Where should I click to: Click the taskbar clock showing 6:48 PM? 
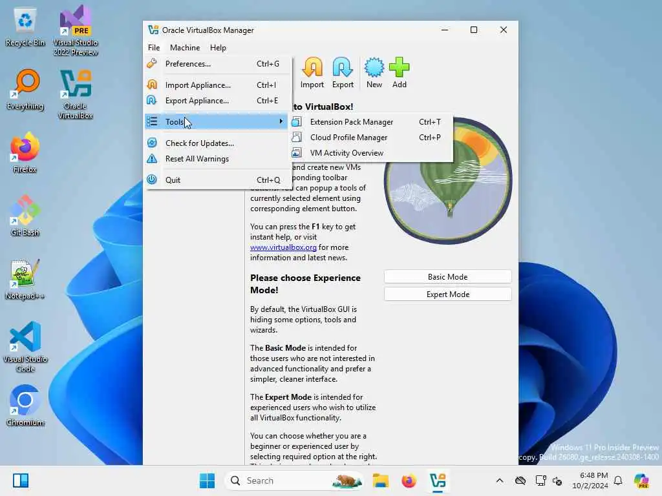(590, 480)
